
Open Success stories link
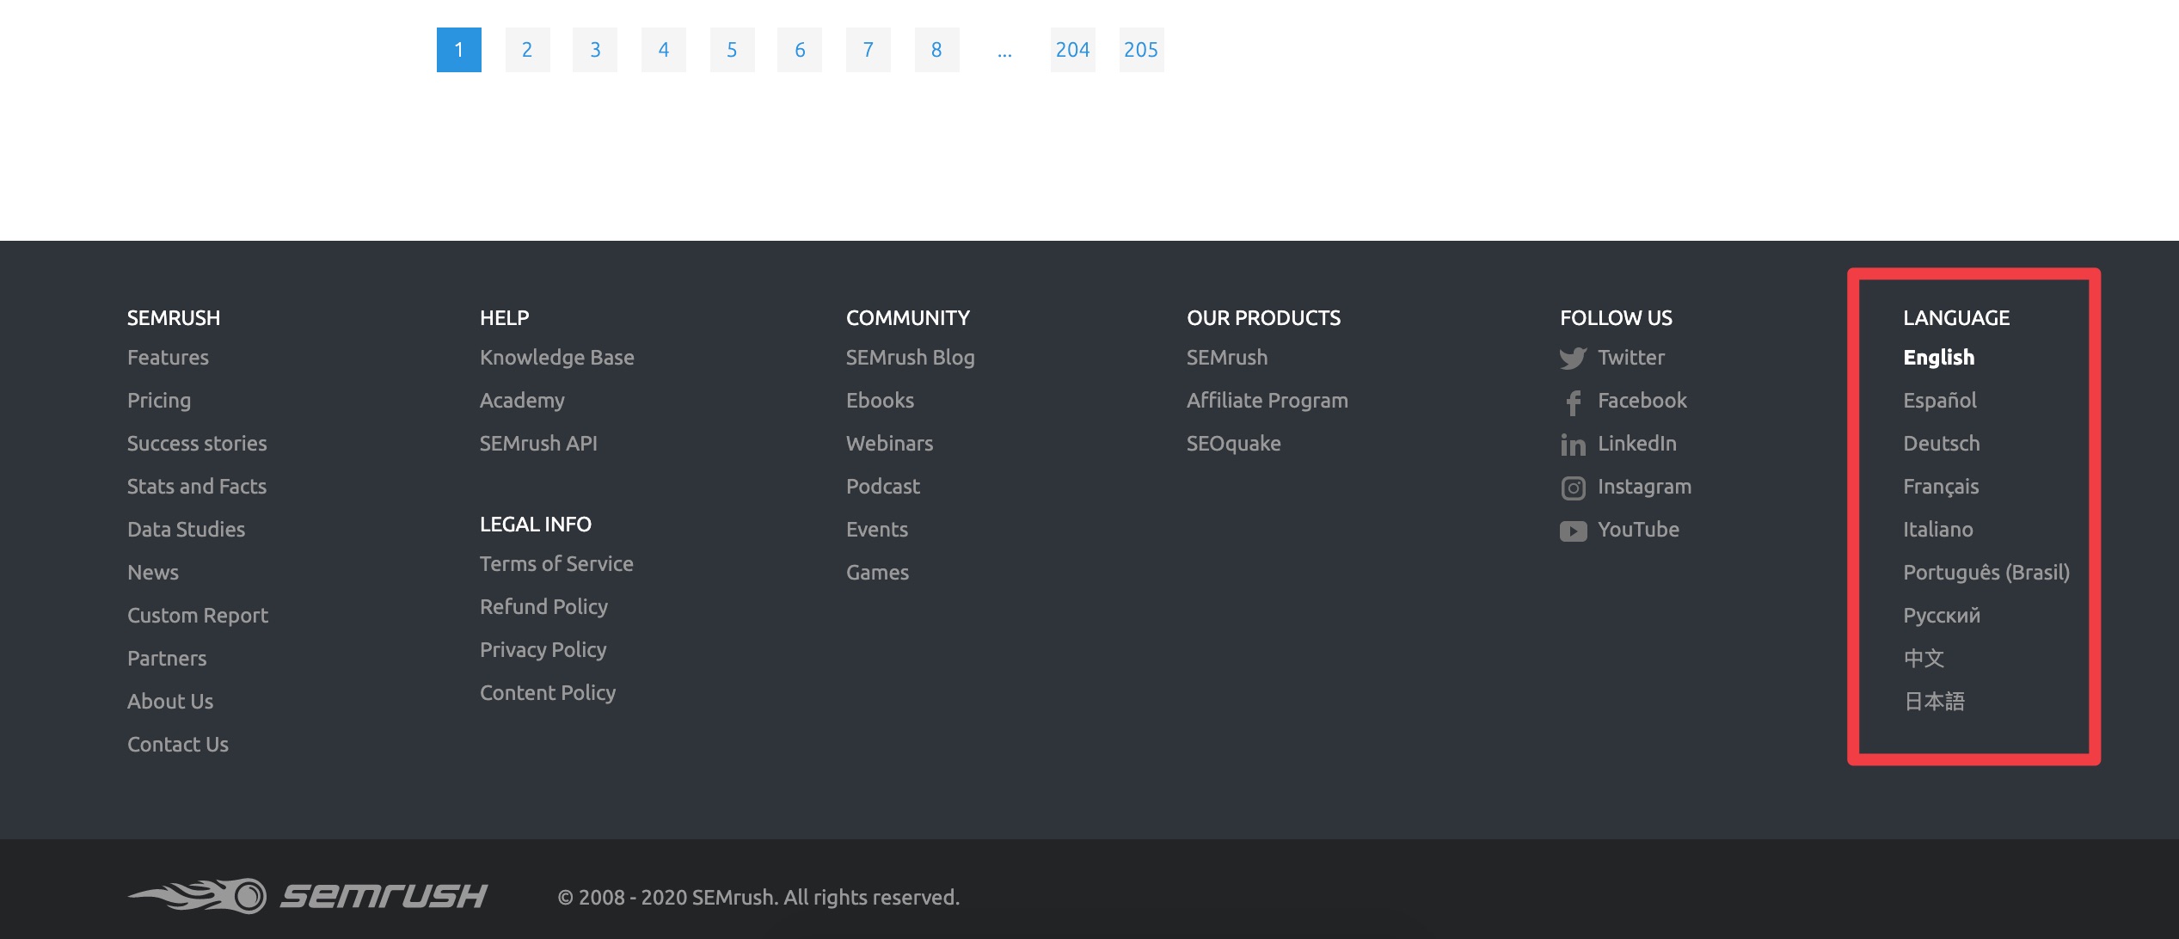point(197,444)
